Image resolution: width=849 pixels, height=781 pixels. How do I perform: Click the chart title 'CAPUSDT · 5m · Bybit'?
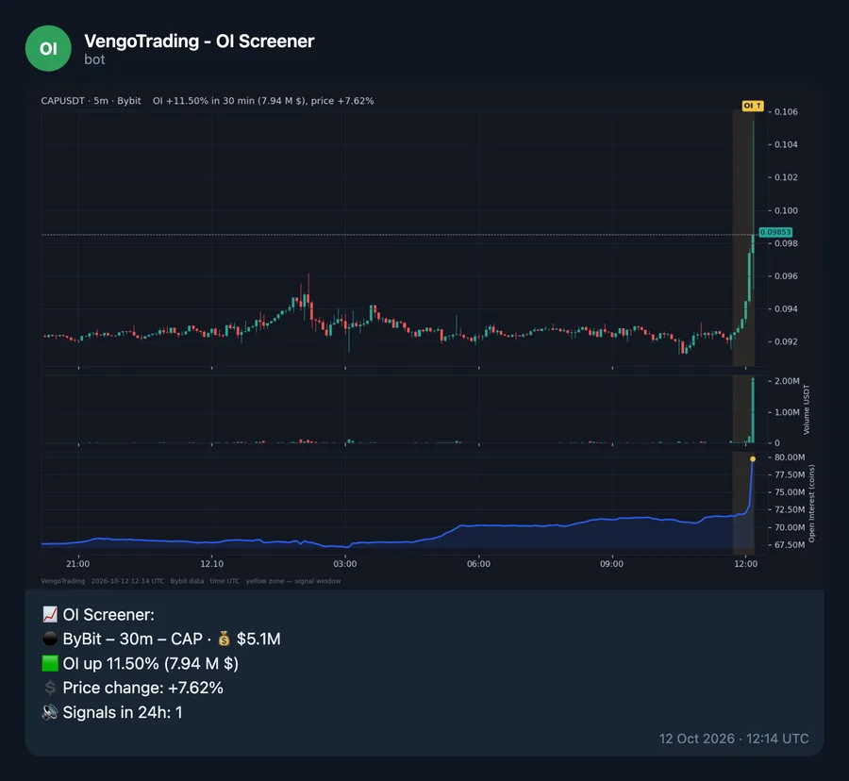(91, 101)
